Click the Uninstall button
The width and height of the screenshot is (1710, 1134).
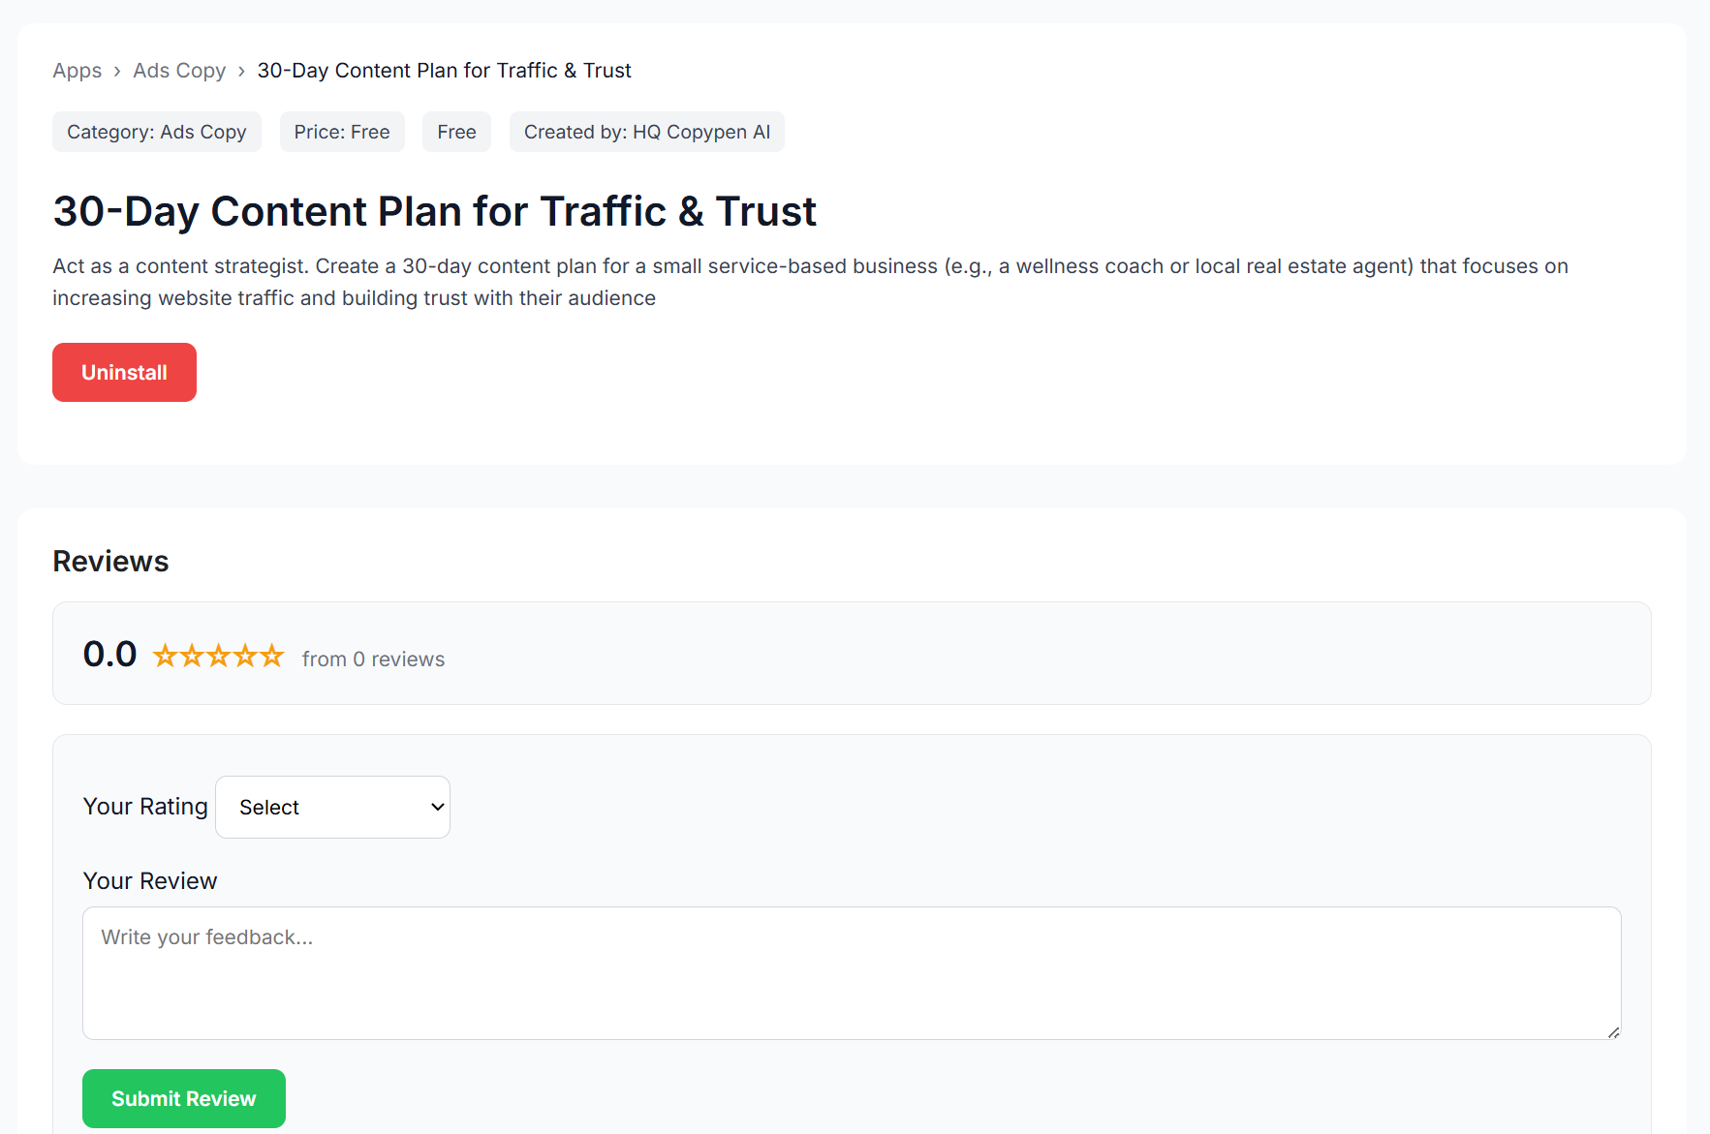click(124, 372)
